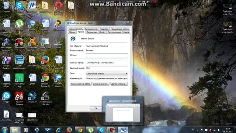Open the Avast Free Antivirus desktop shortcut
The height and width of the screenshot is (133, 236).
tap(32, 44)
